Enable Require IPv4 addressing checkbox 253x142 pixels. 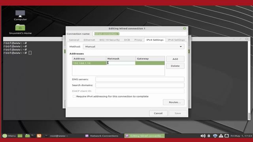coord(74,96)
